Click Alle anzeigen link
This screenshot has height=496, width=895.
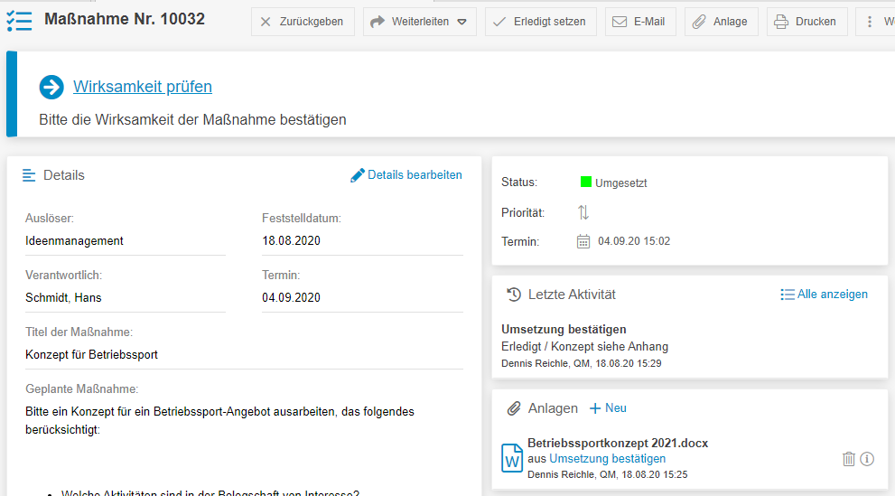pos(832,295)
